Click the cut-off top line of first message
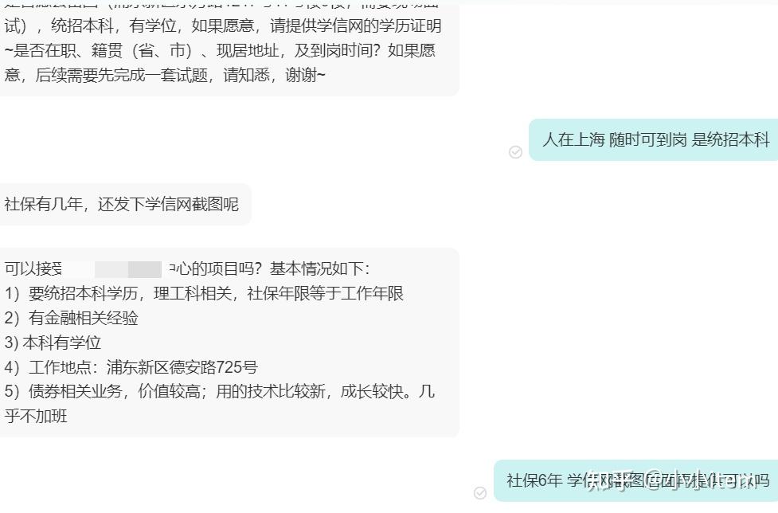This screenshot has height=513, width=778. click(x=221, y=4)
